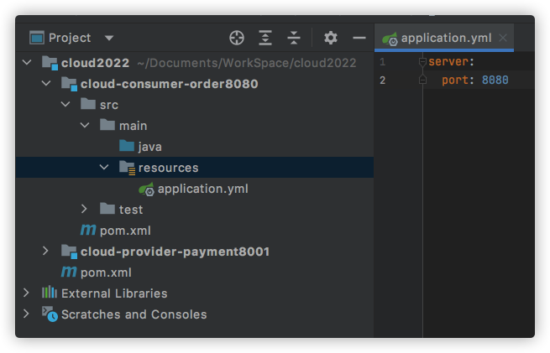The image size is (550, 353).
Task: Click the cloud2022 module folder icon
Action: pos(50,63)
